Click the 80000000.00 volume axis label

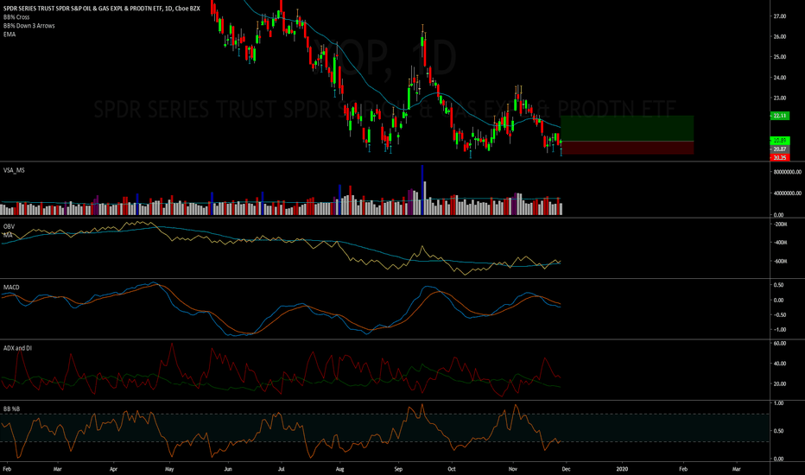[x=788, y=172]
